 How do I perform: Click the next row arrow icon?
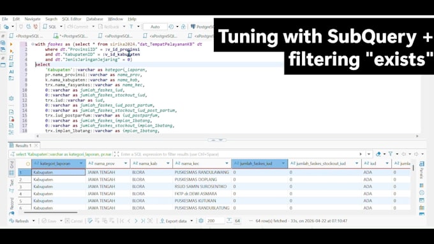pyautogui.click(x=136, y=221)
